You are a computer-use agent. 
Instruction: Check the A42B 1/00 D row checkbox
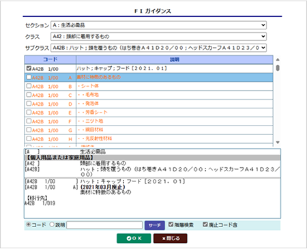coord(29,104)
